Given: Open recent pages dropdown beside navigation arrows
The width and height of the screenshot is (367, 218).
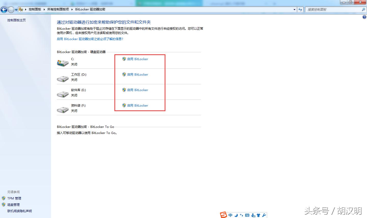Looking at the screenshot, I should pos(16,9).
